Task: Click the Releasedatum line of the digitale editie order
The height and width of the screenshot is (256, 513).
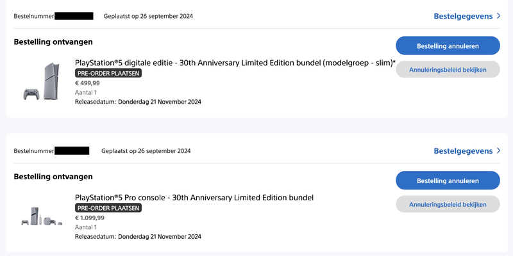Action: click(x=138, y=102)
